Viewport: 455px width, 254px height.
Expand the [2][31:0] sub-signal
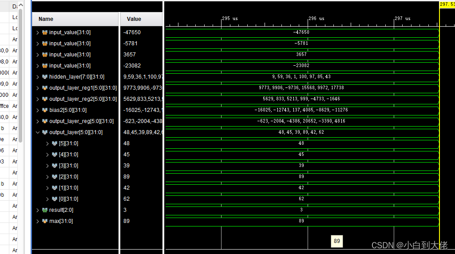[47, 177]
